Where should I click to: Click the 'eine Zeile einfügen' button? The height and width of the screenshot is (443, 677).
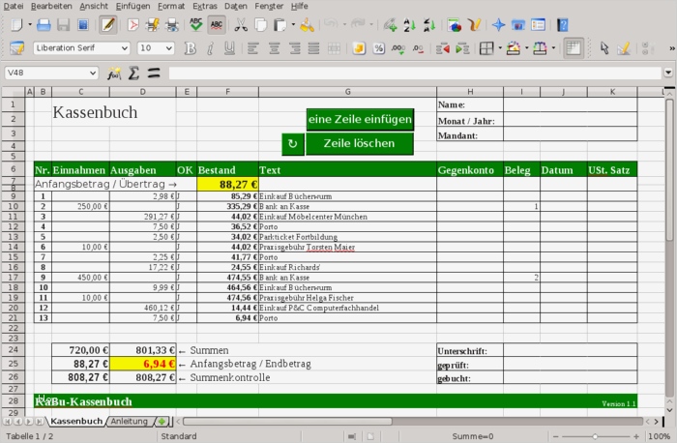coord(360,119)
